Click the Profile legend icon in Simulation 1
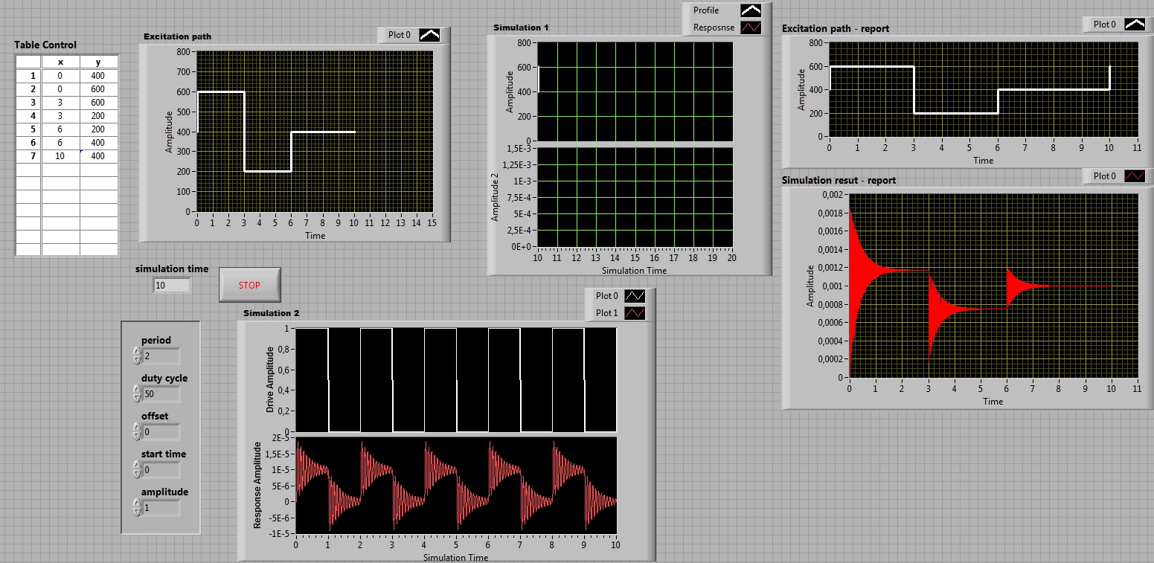This screenshot has height=563, width=1154. [751, 10]
